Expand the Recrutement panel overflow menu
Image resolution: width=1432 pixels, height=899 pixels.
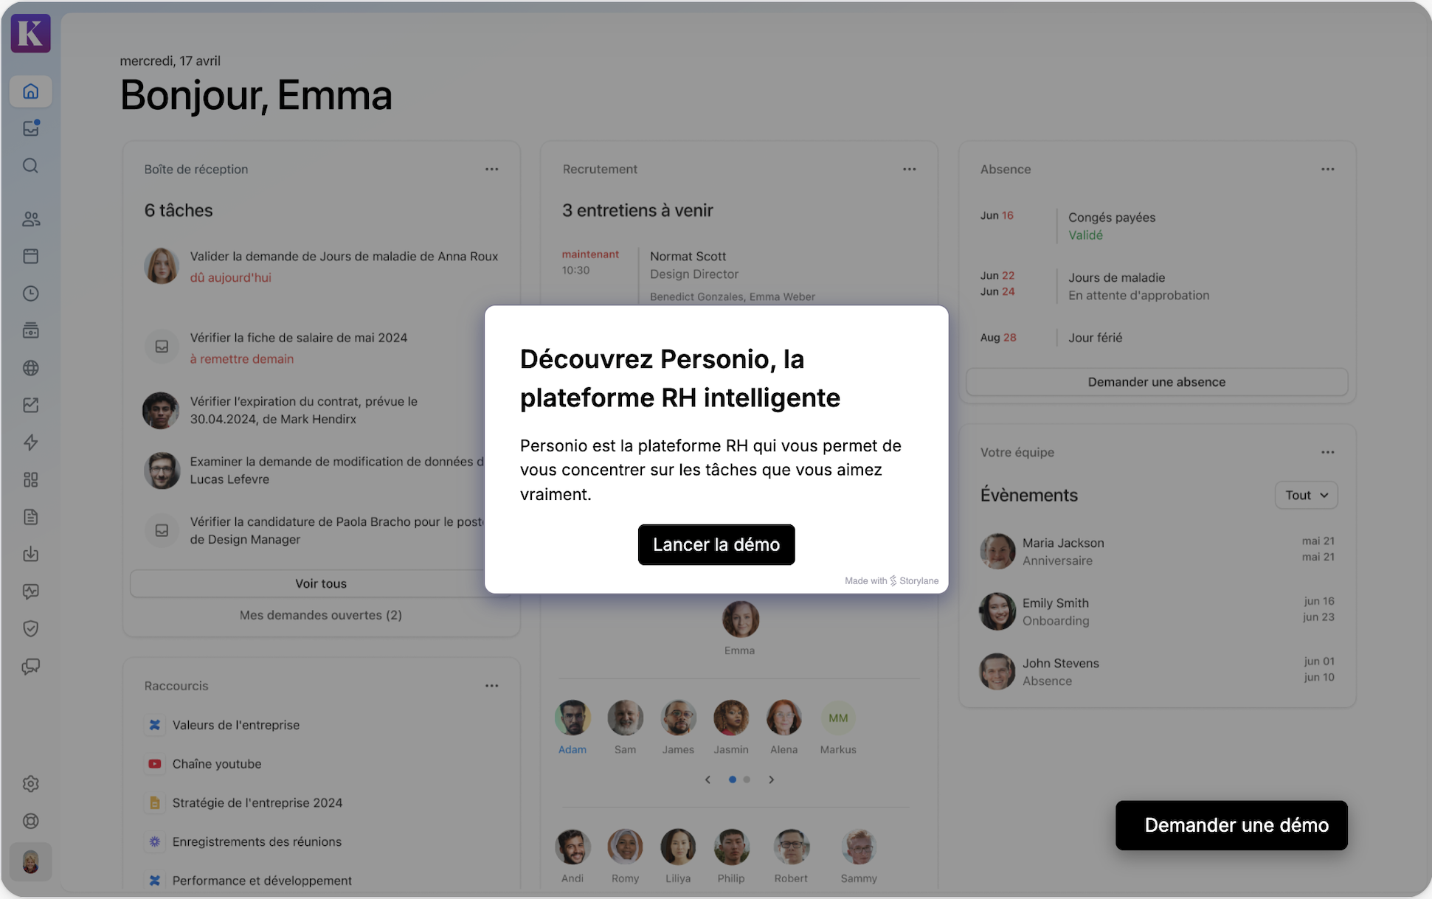[909, 168]
